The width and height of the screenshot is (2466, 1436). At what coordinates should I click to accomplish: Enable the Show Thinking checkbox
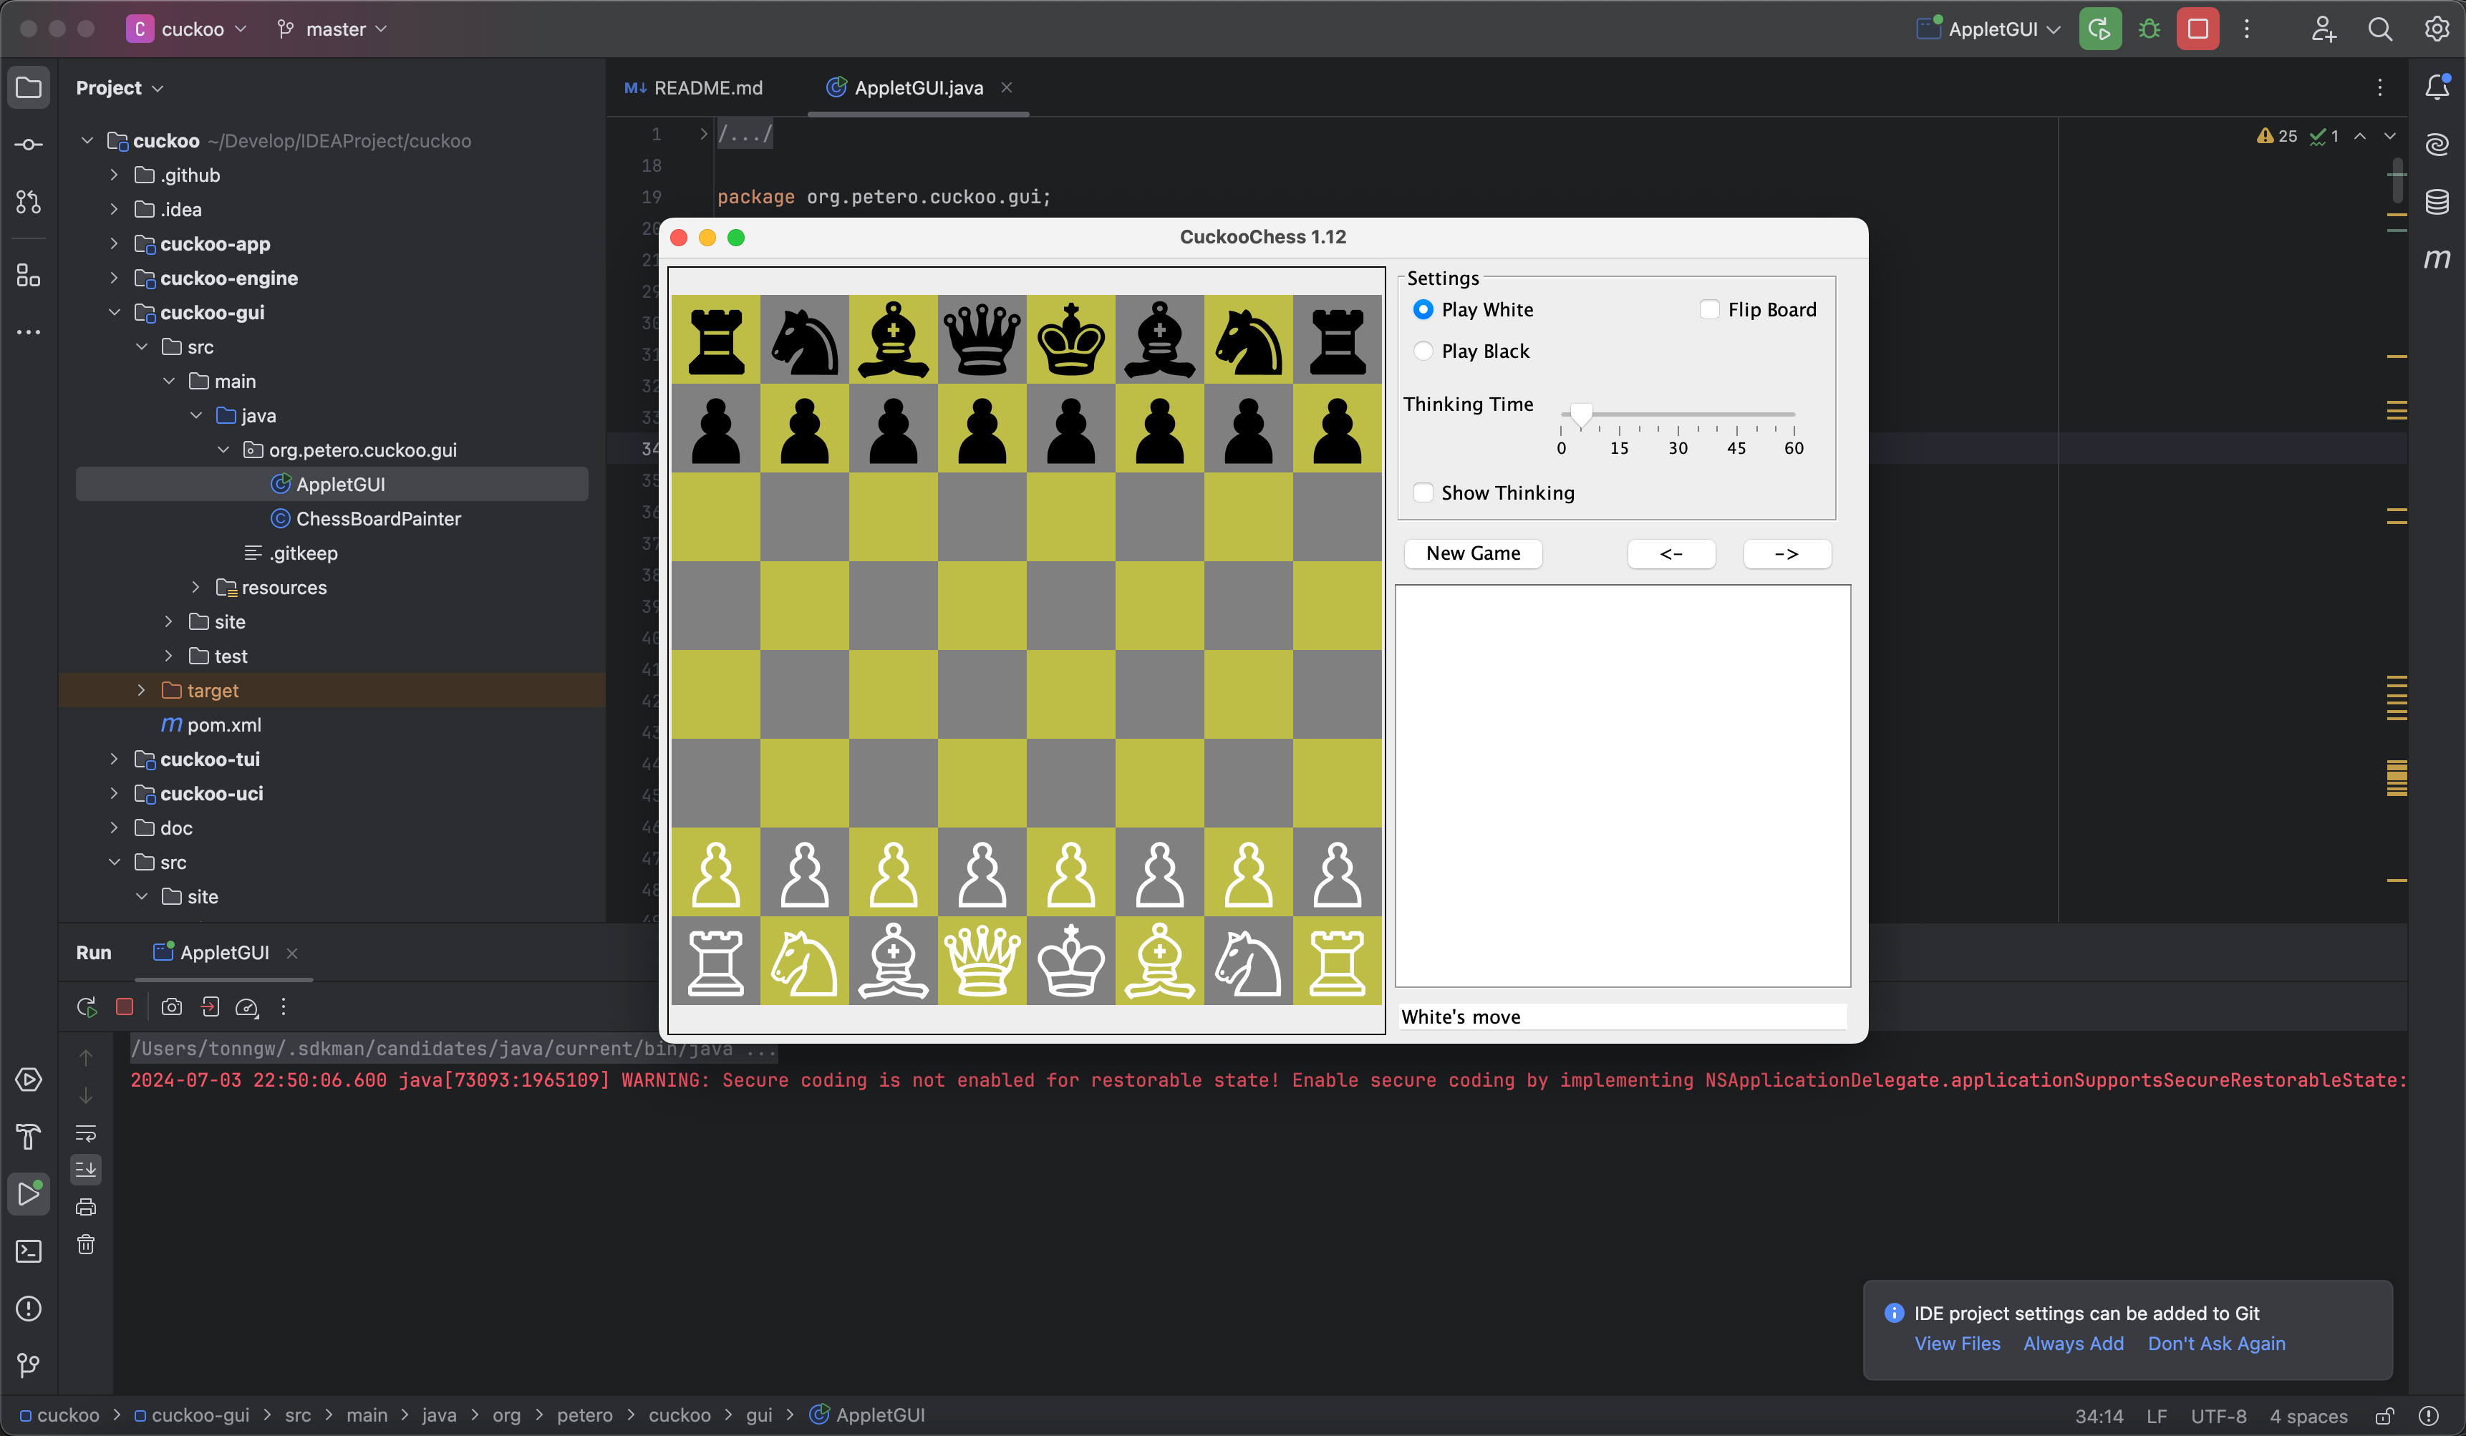[x=1423, y=493]
